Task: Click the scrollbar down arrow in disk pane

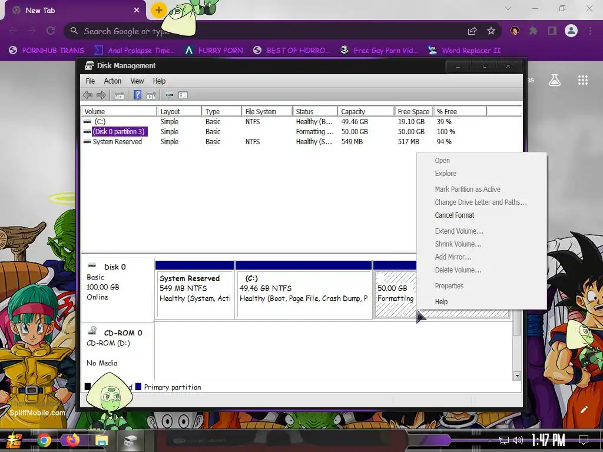Action: point(517,375)
